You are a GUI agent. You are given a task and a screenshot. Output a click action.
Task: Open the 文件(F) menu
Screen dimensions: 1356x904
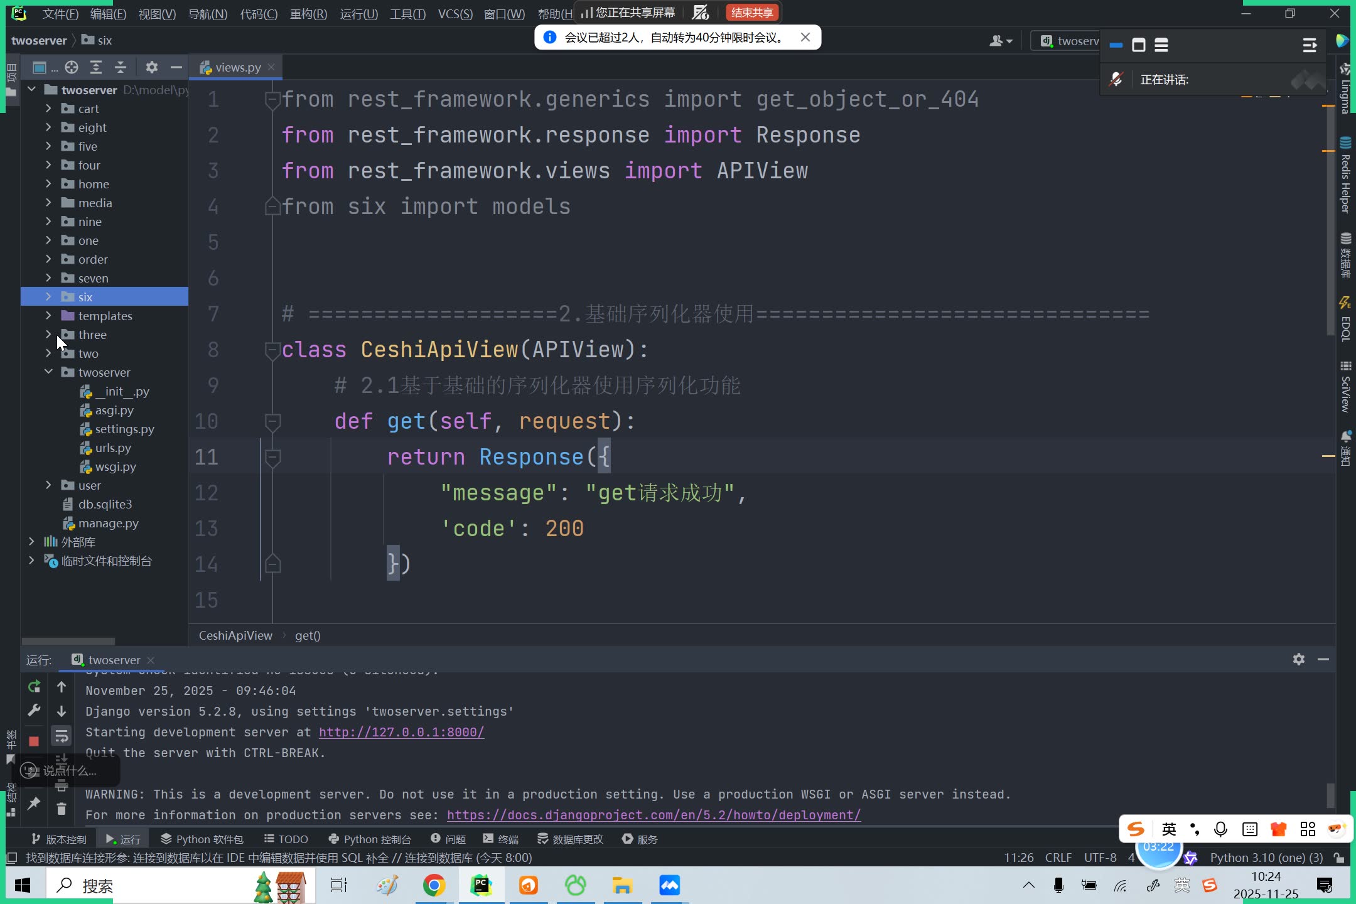pos(60,13)
